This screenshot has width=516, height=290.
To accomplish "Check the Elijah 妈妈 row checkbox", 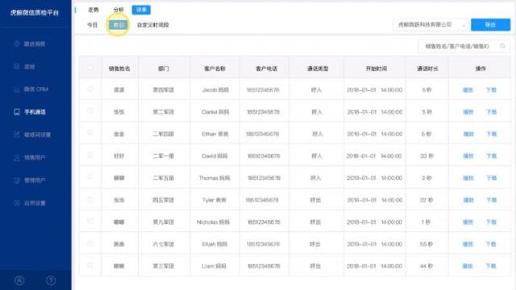I will tap(90, 243).
